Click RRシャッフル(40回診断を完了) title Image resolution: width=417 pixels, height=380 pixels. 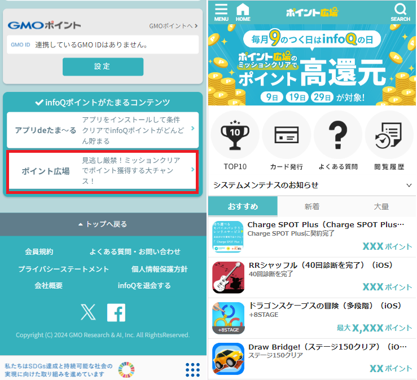click(x=321, y=265)
